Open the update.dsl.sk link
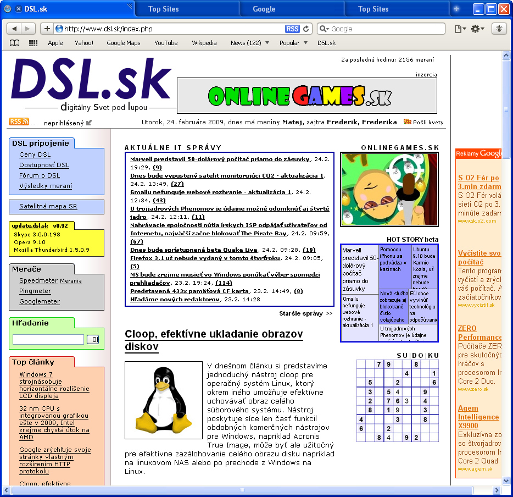Image resolution: width=513 pixels, height=497 pixels. [30, 225]
